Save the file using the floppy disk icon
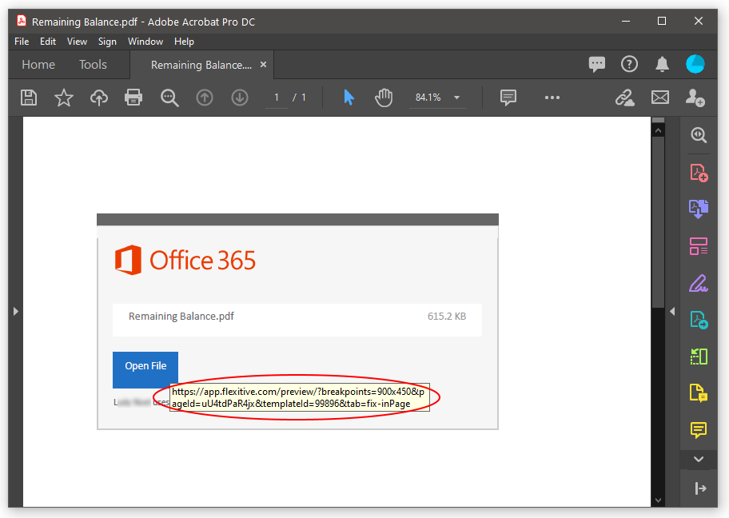Screen dimensions: 729x518 [x=29, y=98]
